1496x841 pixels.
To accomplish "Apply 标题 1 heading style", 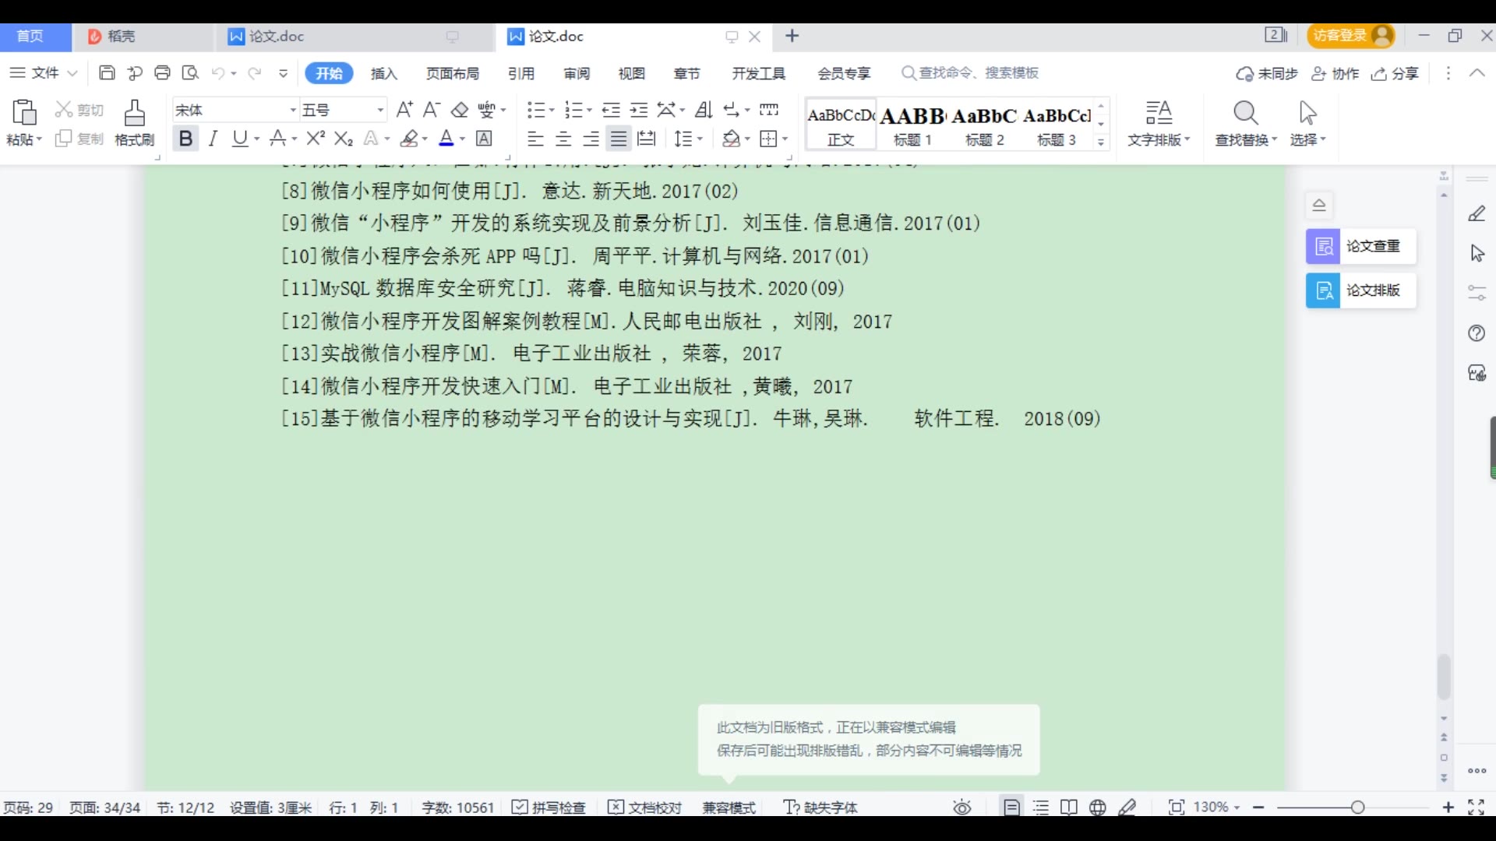I will 912,125.
